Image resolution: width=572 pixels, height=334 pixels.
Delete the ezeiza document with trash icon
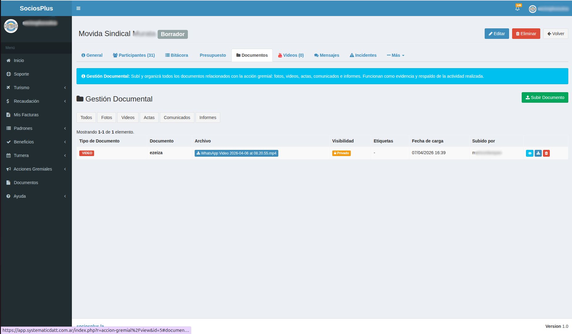pyautogui.click(x=546, y=153)
